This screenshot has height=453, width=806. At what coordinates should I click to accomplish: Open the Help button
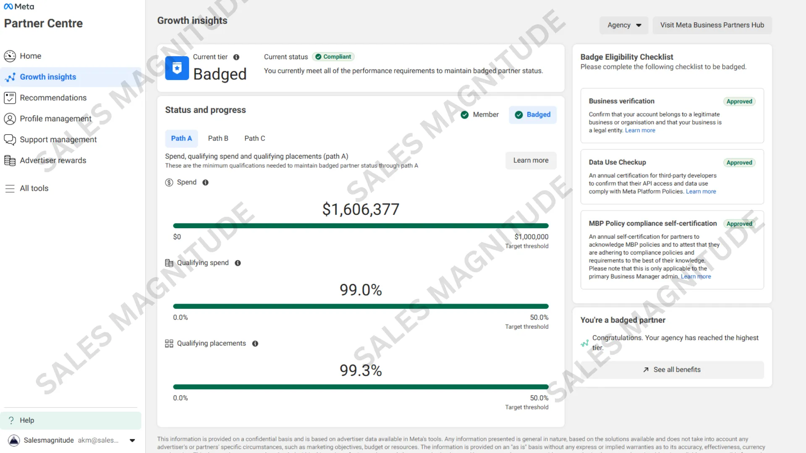[71, 420]
